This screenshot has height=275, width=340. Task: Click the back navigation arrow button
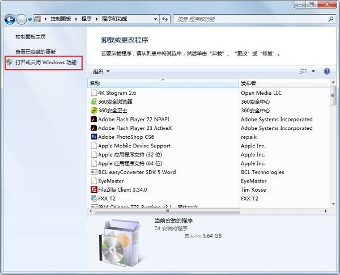click(x=10, y=19)
